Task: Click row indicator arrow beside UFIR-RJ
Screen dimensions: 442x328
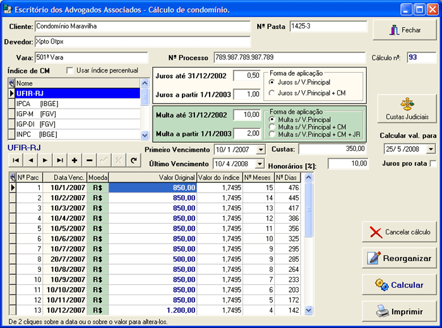Action: click(x=11, y=94)
